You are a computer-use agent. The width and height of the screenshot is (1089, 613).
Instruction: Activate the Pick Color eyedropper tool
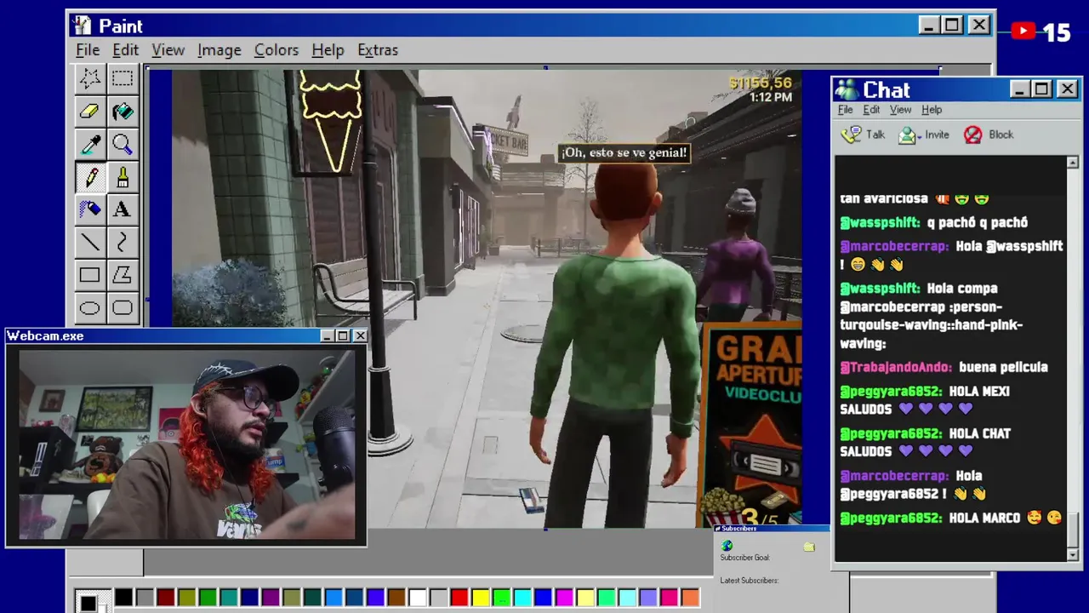point(89,145)
